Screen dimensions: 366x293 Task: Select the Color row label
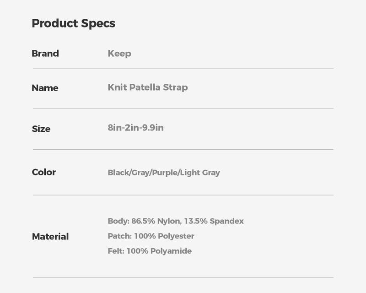tap(44, 172)
